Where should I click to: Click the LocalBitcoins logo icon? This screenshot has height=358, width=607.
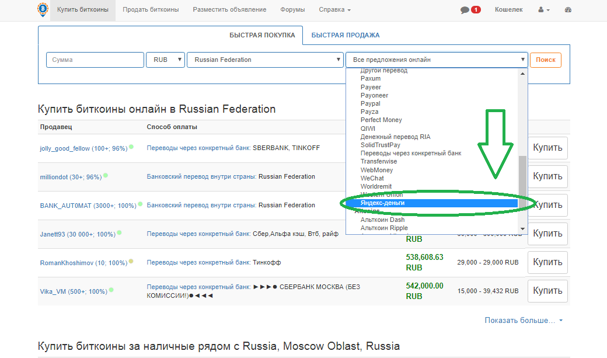[43, 10]
